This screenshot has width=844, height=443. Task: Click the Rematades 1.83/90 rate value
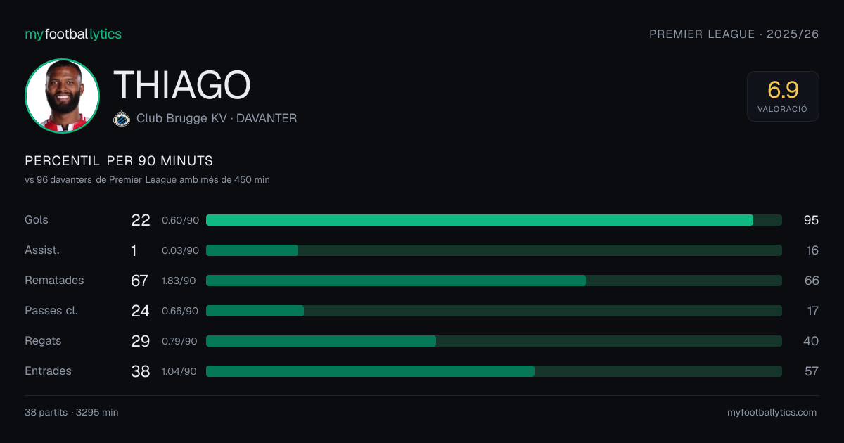coord(179,281)
